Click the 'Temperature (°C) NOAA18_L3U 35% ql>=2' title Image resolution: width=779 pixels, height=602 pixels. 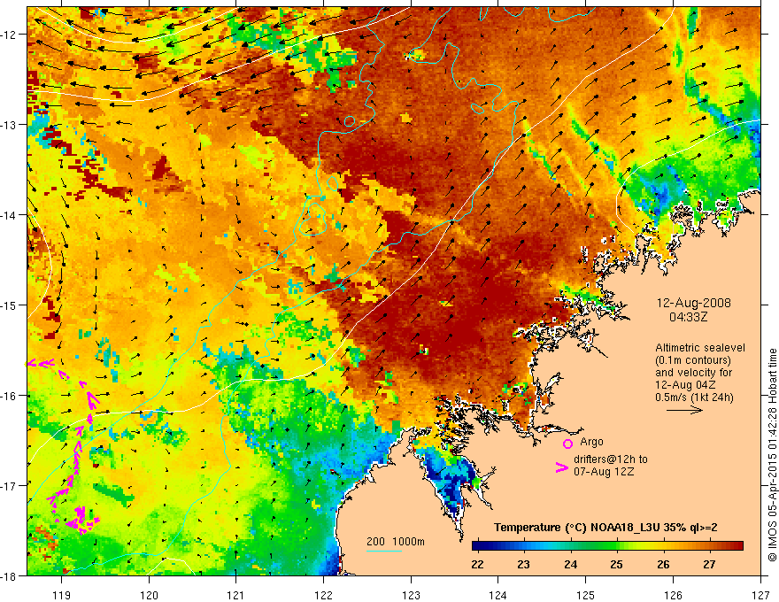tap(605, 528)
